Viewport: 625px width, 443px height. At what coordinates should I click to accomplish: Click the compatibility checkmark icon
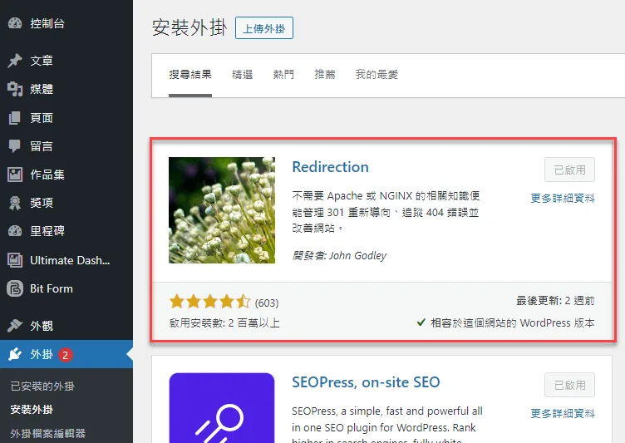click(x=421, y=322)
